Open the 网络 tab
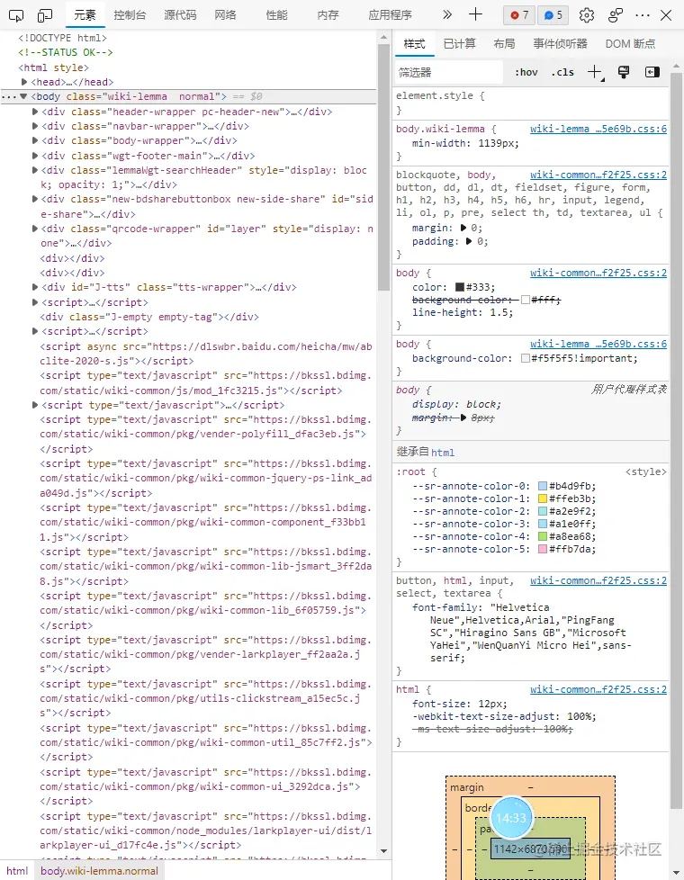The image size is (684, 880). pyautogui.click(x=225, y=15)
